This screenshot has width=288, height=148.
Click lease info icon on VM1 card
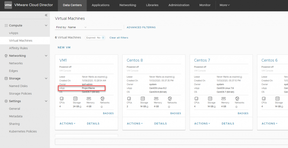[106, 77]
